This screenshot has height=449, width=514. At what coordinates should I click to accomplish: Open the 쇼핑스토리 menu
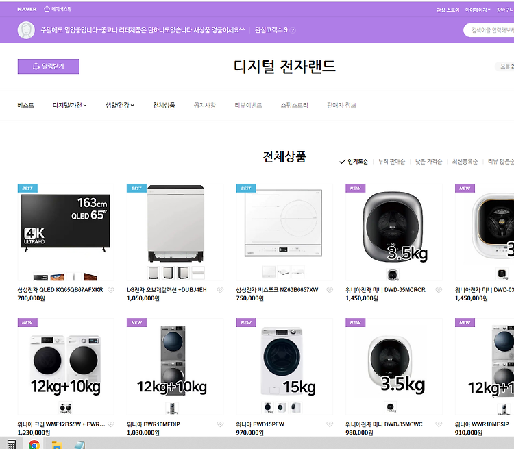click(x=295, y=106)
